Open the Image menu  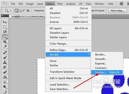pos(30,4)
